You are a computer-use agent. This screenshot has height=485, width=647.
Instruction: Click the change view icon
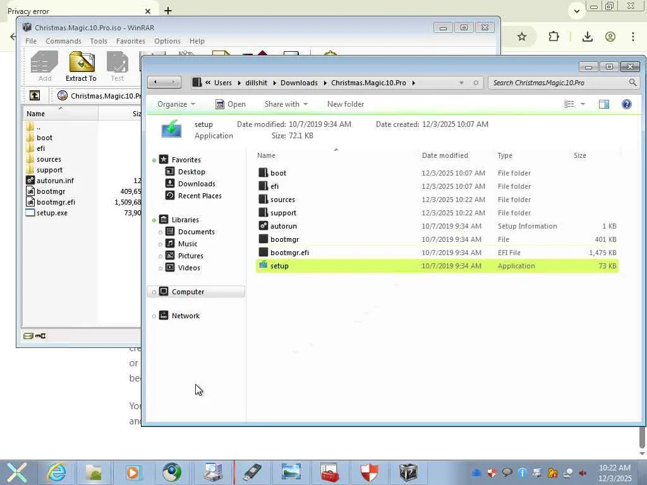click(x=569, y=104)
